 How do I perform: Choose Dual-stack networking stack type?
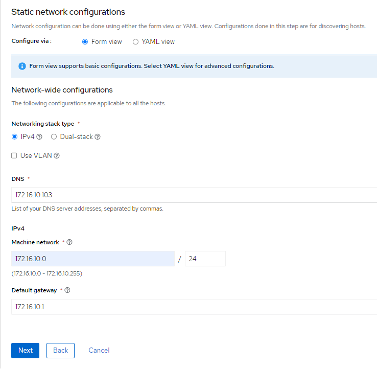[x=54, y=137]
